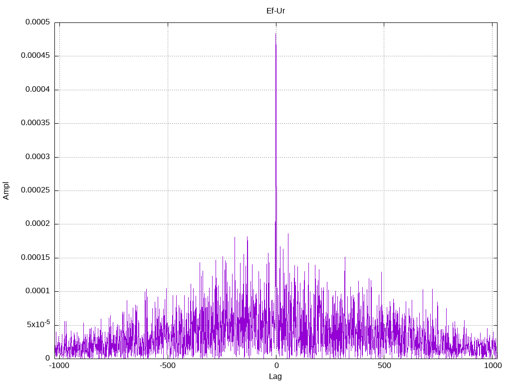Click the tip of the central correlation peak

[x=275, y=33]
